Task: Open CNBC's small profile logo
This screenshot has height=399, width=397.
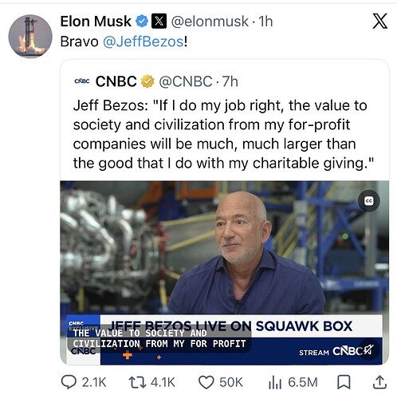Action: point(82,81)
